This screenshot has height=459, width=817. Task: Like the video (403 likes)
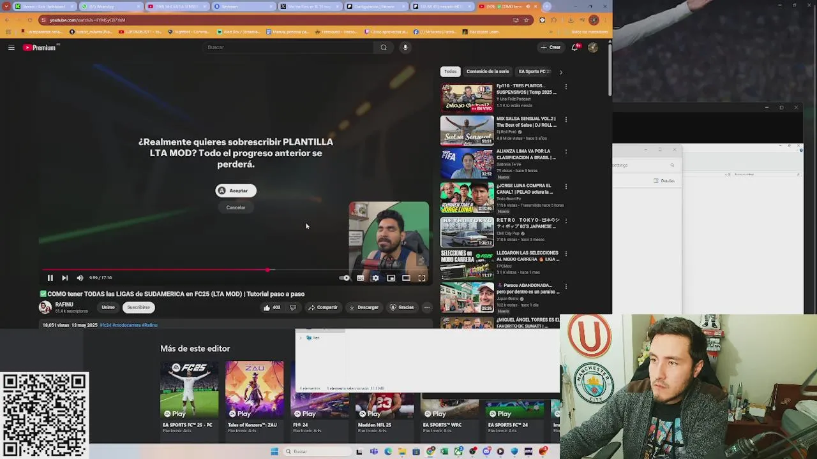(272, 307)
